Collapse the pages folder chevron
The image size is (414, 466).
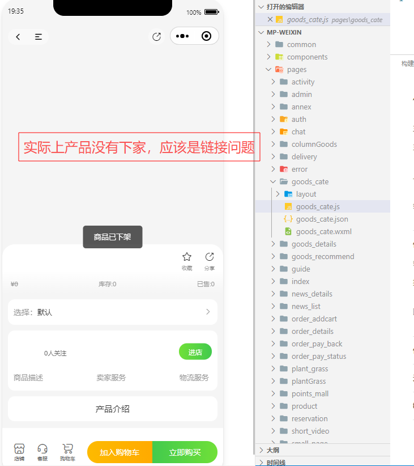268,69
